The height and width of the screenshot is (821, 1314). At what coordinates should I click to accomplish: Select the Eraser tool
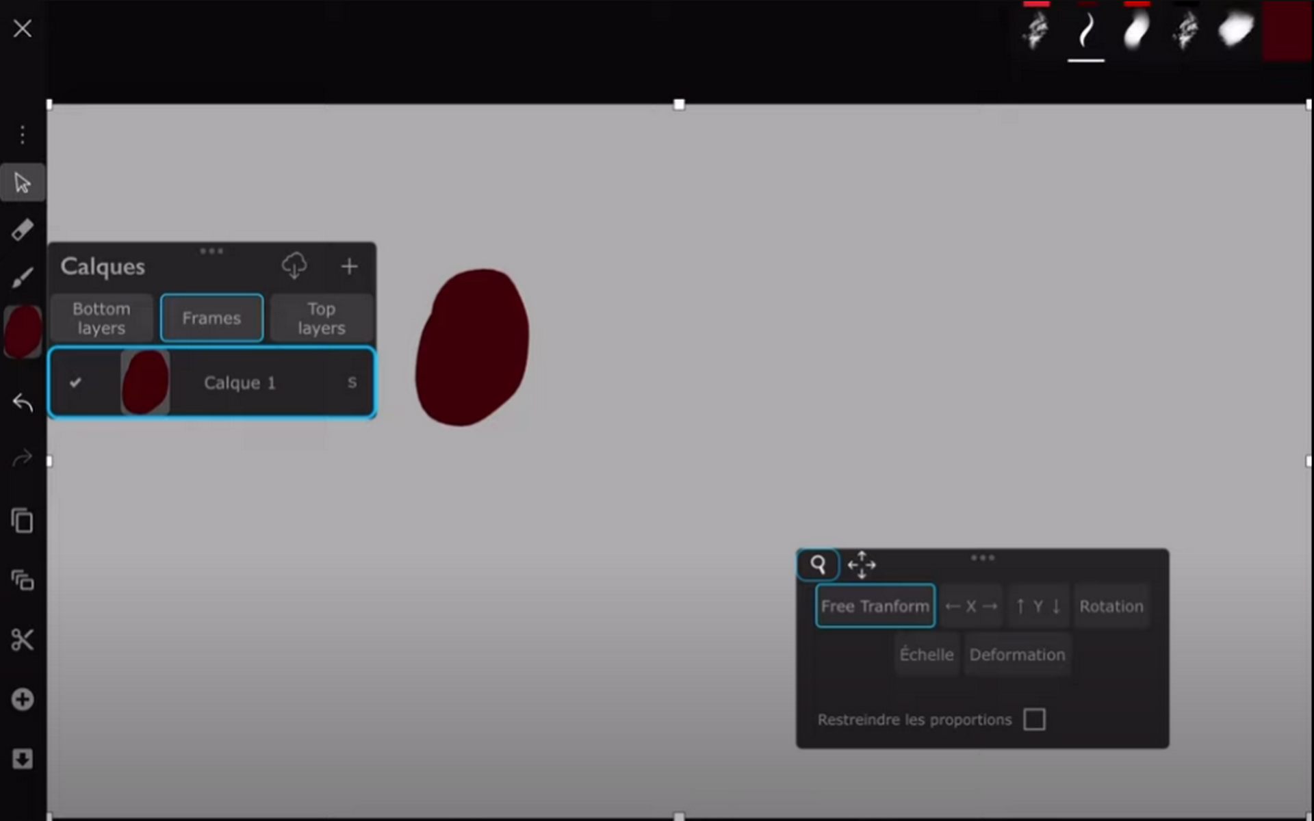(x=23, y=230)
